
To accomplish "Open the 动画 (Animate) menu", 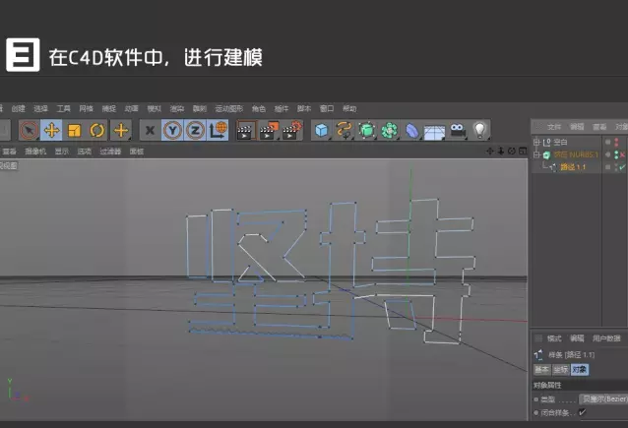I will point(131,108).
